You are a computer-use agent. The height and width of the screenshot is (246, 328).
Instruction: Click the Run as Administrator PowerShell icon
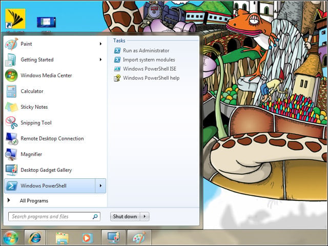coord(117,51)
